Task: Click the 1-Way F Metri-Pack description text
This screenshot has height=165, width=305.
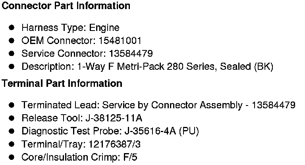Action: 175,67
